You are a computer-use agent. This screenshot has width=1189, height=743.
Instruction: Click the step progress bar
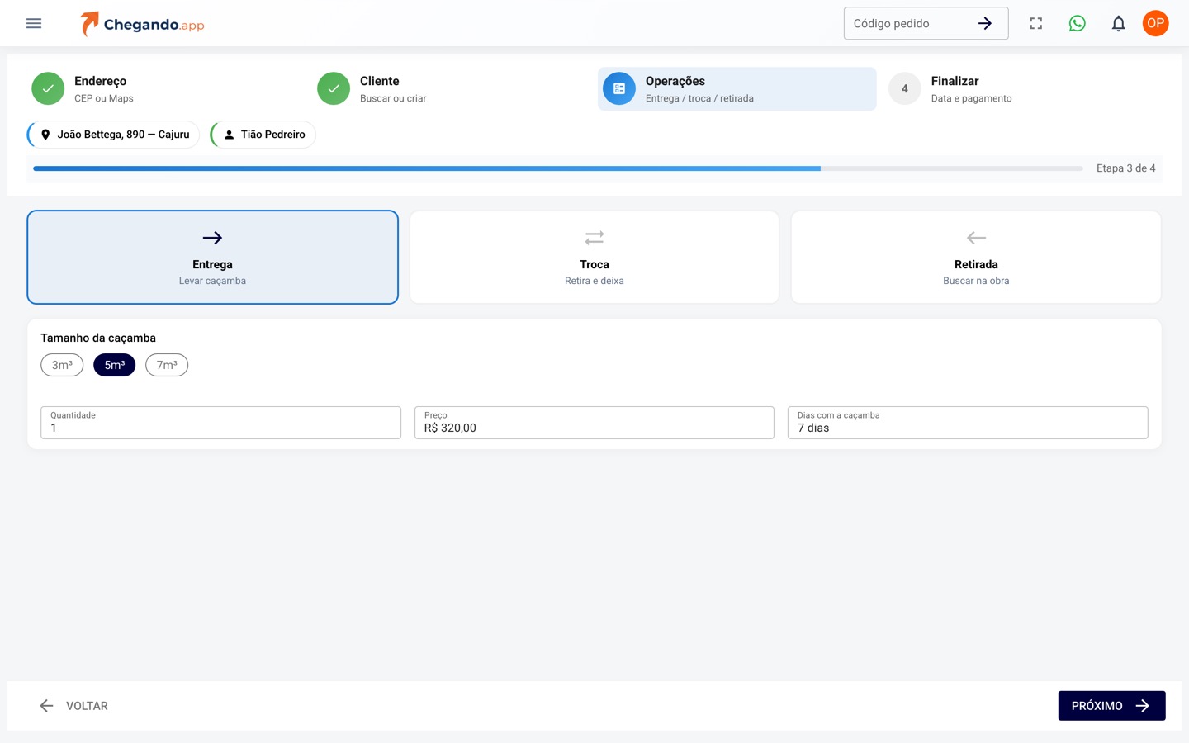pos(558,168)
